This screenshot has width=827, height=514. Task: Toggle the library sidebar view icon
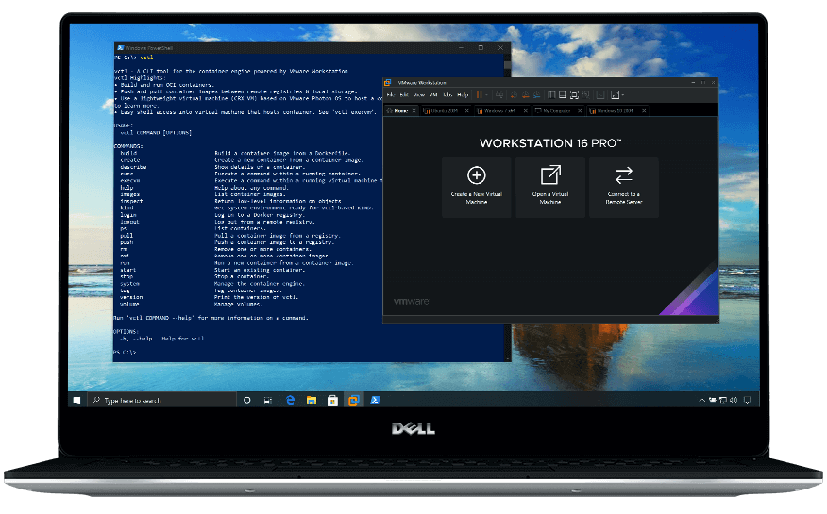point(551,95)
